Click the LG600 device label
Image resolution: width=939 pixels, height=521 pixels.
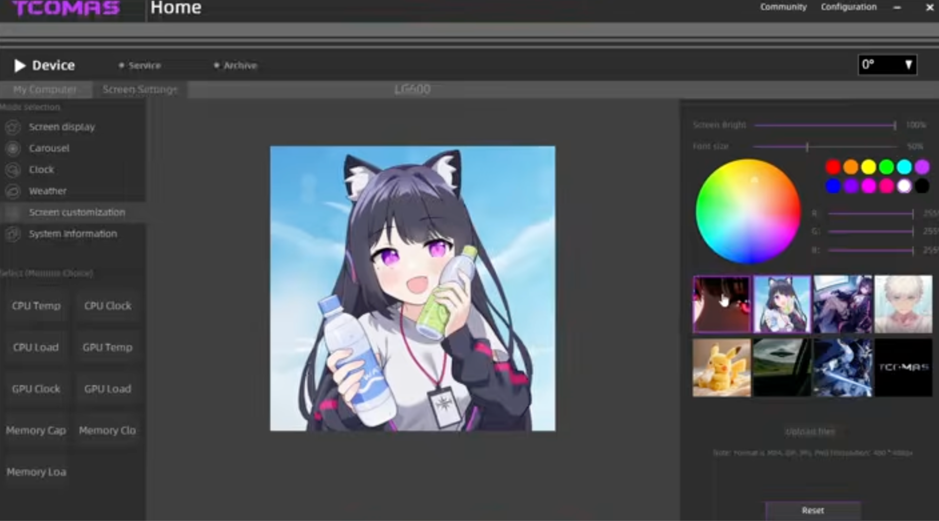(x=412, y=89)
